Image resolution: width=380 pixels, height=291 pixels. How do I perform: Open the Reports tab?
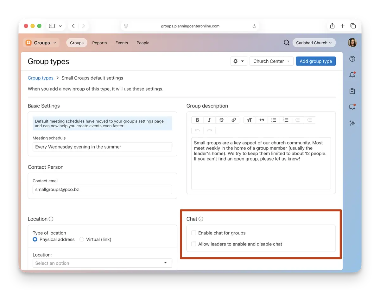[99, 43]
